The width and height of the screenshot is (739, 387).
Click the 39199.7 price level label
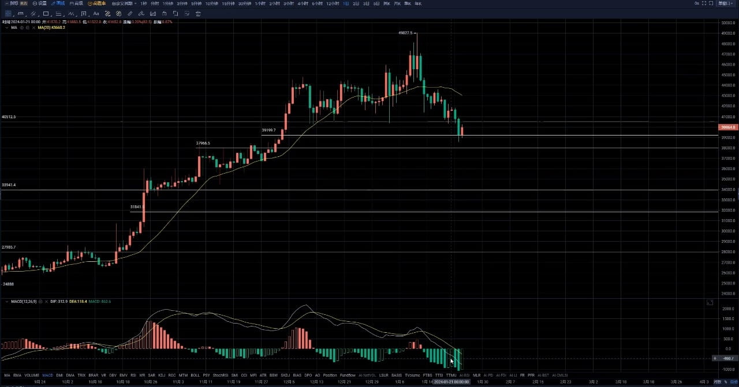pos(268,130)
